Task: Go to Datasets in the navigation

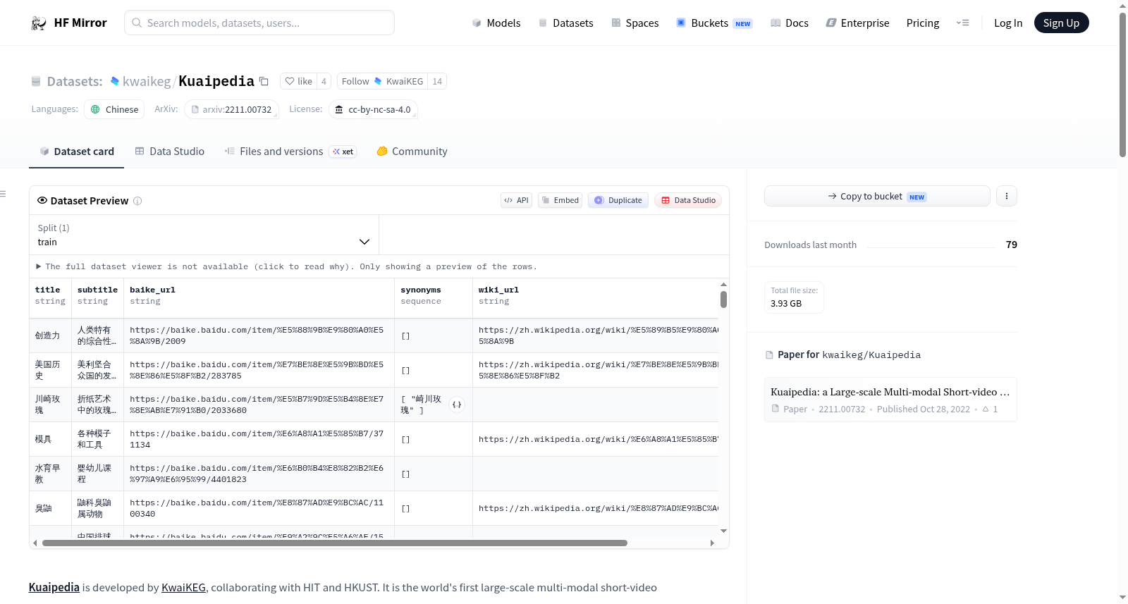Action: (565, 23)
